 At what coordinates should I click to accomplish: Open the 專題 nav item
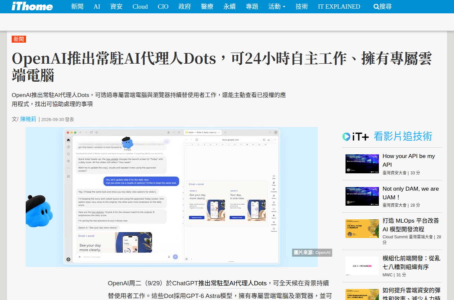[252, 7]
